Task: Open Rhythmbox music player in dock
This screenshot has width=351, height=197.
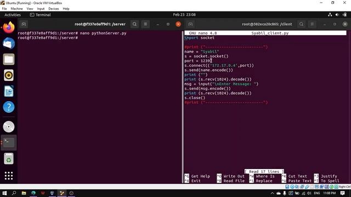Action: click(9, 76)
